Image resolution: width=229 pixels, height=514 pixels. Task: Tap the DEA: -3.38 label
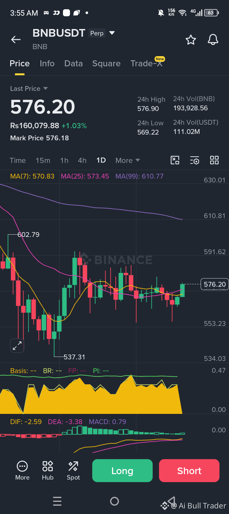65,422
